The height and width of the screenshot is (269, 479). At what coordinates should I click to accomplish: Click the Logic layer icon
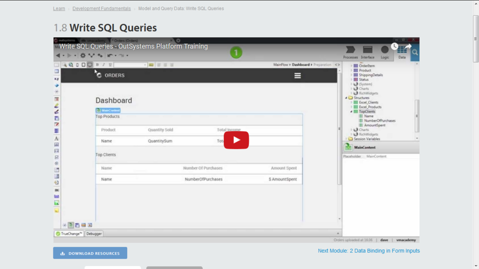coord(385,52)
